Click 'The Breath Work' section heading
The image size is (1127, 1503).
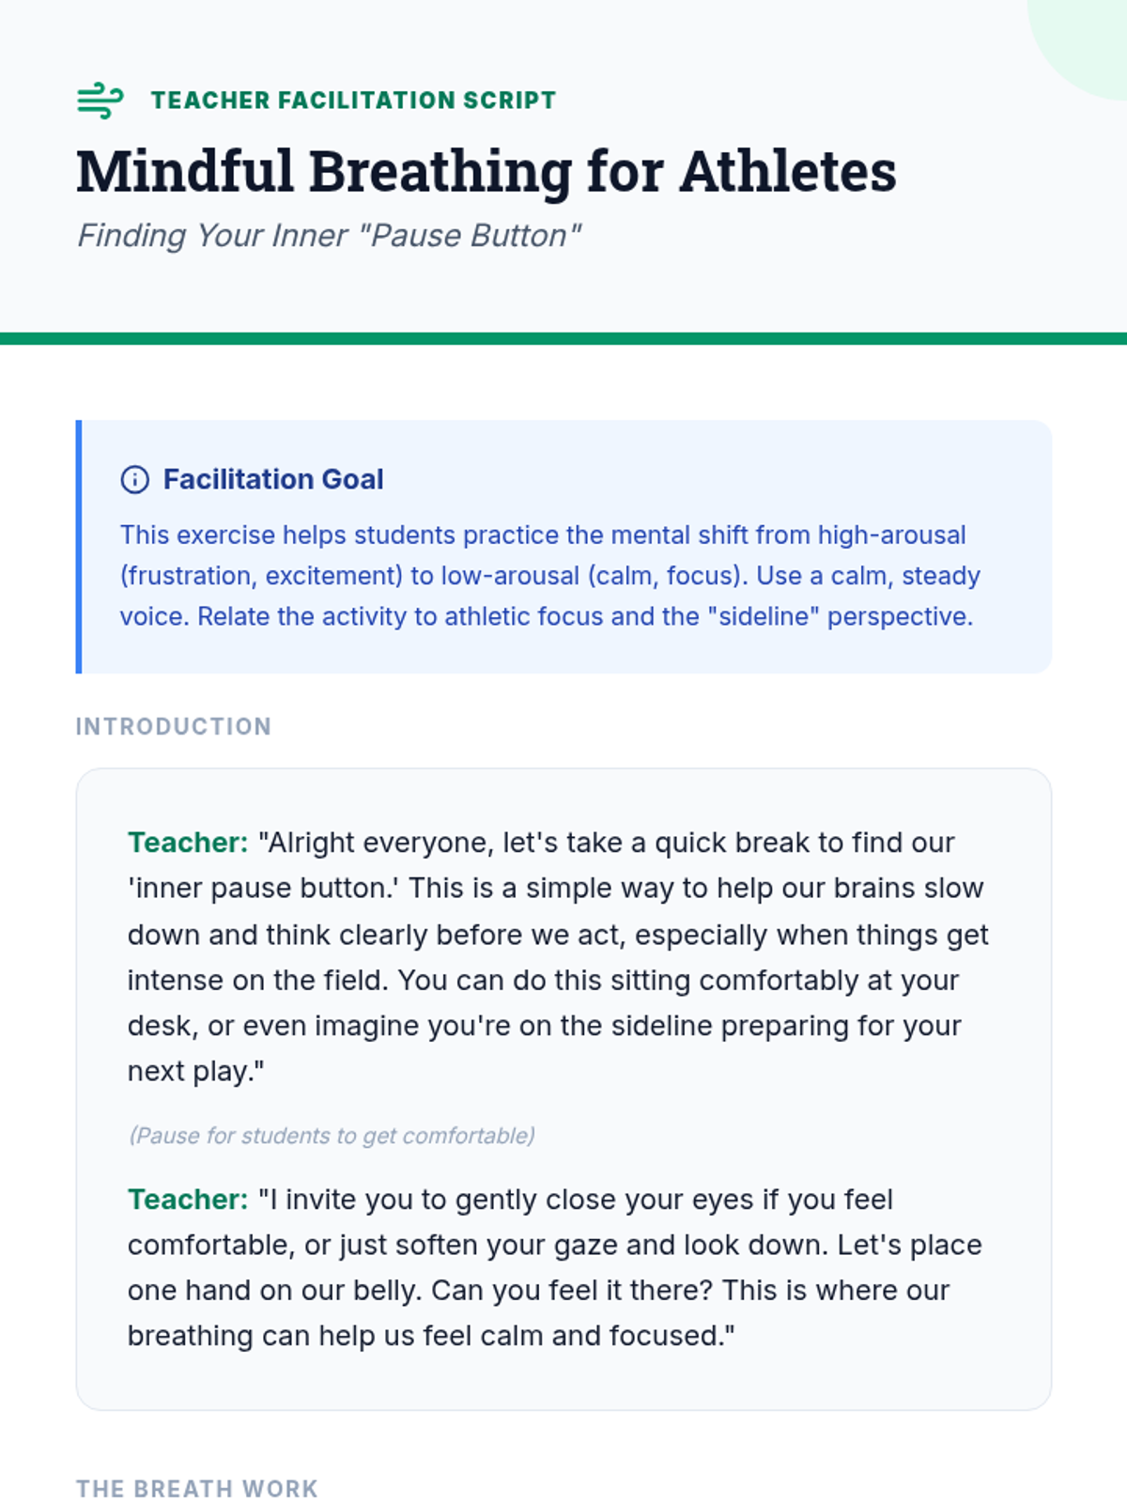point(197,1489)
